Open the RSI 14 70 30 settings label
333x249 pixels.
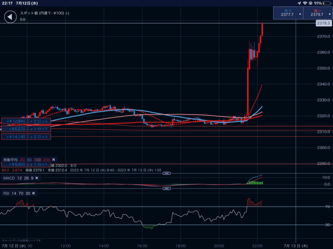point(16,193)
